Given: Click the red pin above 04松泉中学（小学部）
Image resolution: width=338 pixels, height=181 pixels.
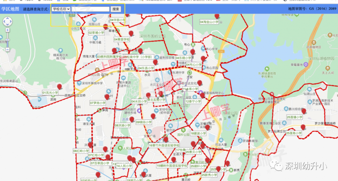Looking at the screenshot, I should click(140, 51).
